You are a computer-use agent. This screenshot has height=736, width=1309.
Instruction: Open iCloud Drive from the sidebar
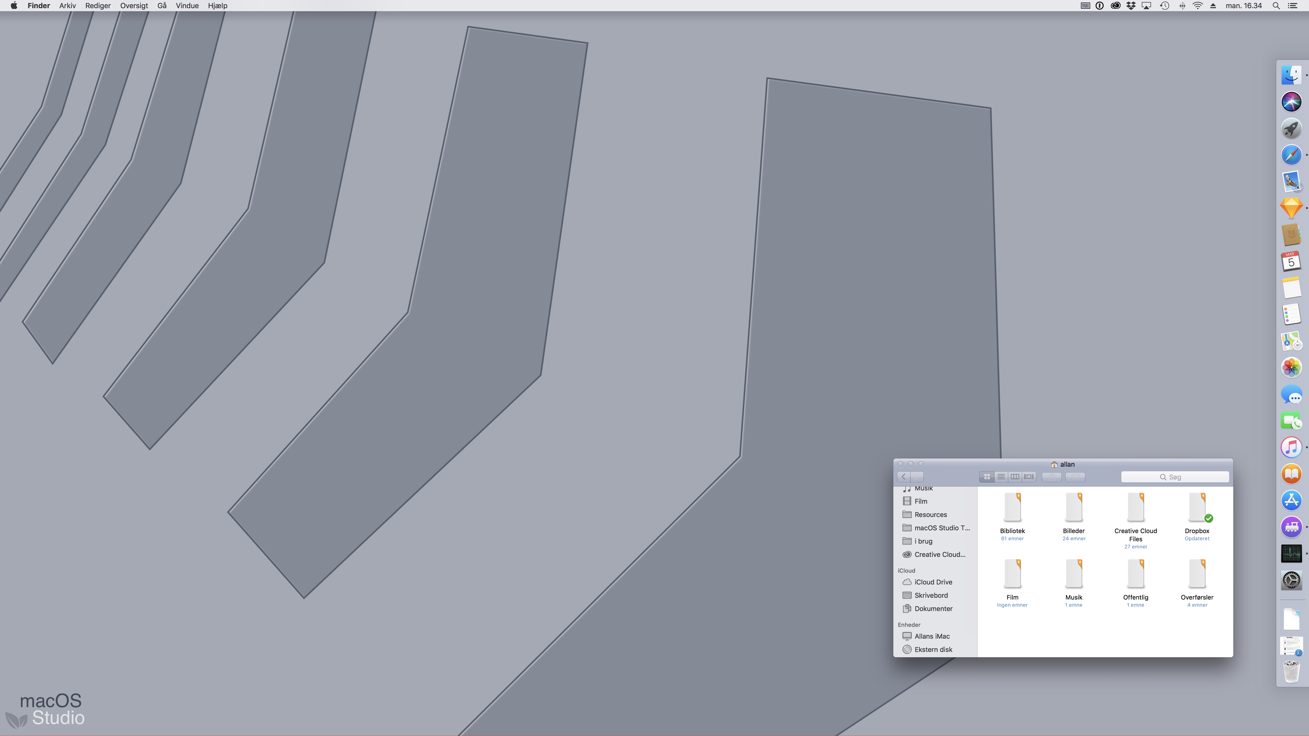tap(933, 582)
